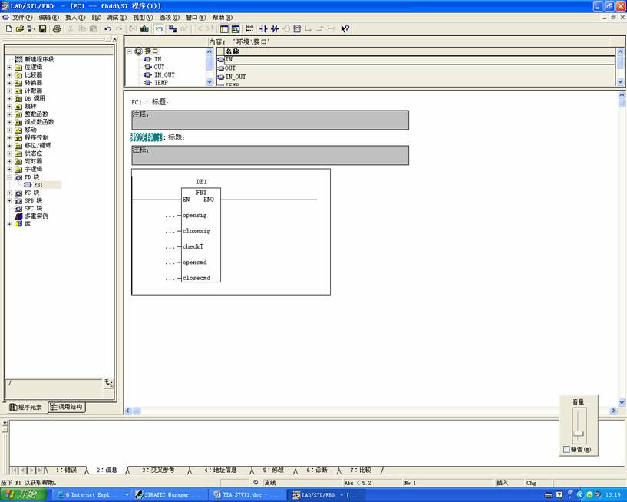Click the context help arrow icon
Viewport: 627px width, 502px height.
point(345,29)
